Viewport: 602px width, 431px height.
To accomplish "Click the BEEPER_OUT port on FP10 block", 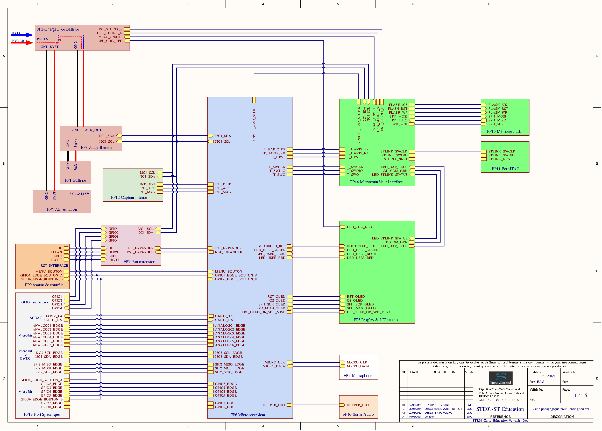I will click(x=342, y=405).
